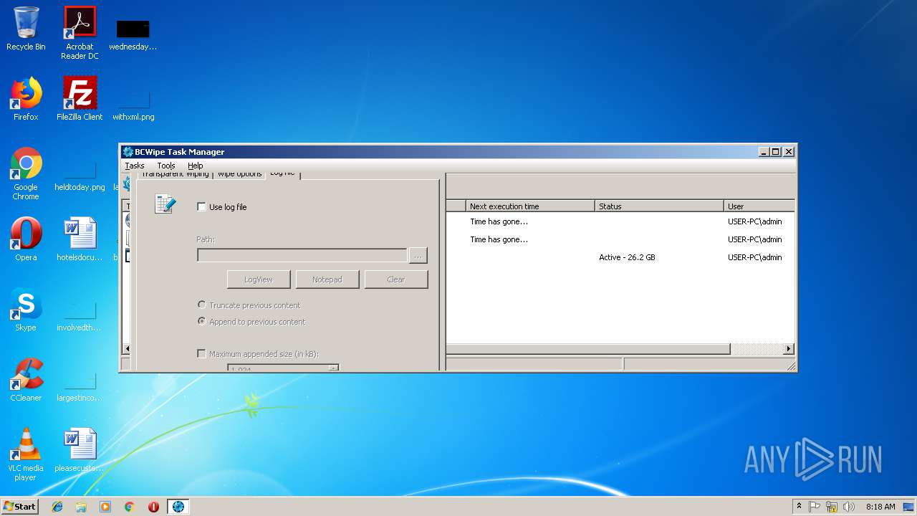Click the Clear button
The width and height of the screenshot is (917, 516).
tap(396, 279)
